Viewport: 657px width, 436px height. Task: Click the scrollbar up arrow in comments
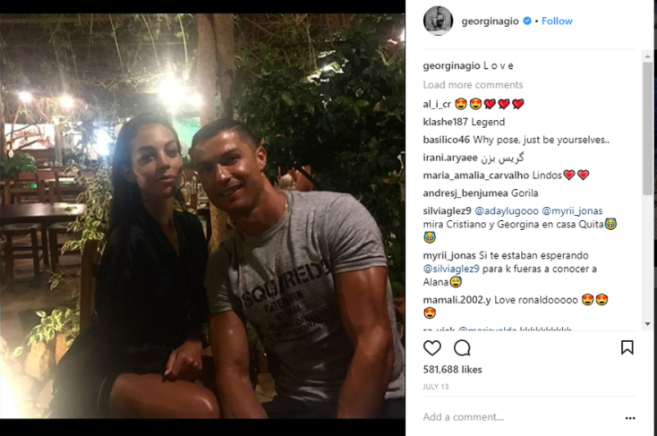(648, 56)
